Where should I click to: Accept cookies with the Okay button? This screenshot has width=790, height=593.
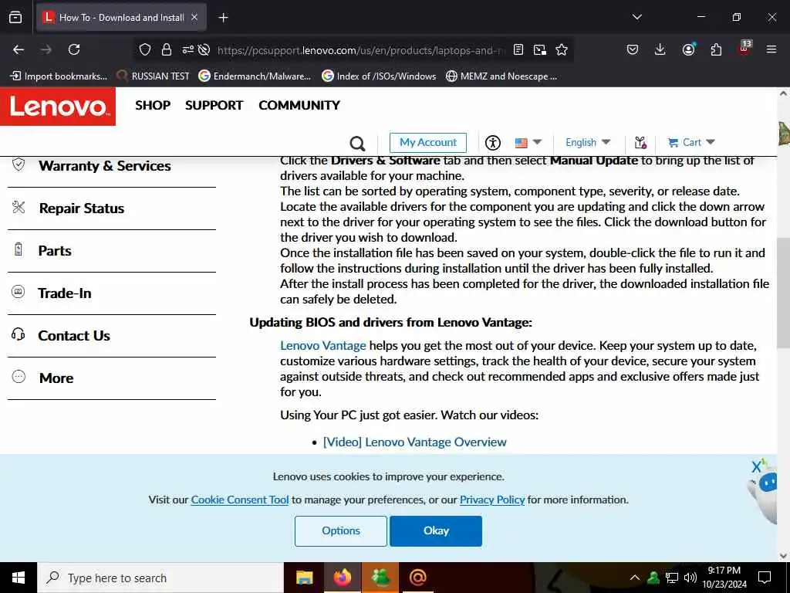pos(436,530)
